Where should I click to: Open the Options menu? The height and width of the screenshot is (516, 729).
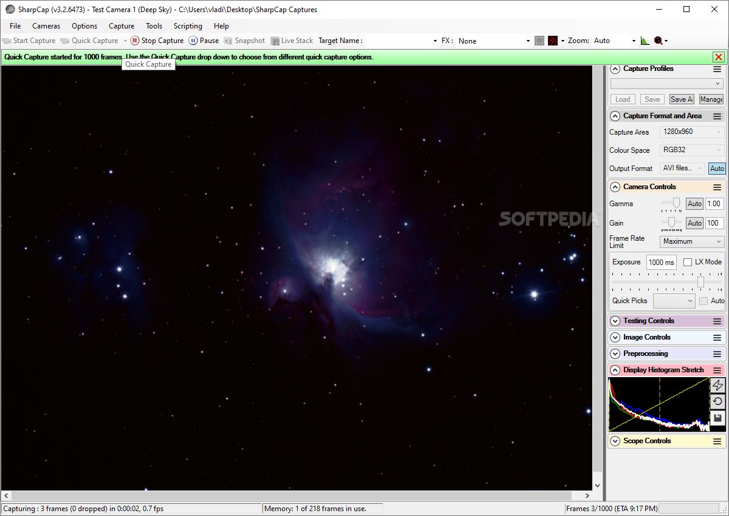pyautogui.click(x=84, y=26)
